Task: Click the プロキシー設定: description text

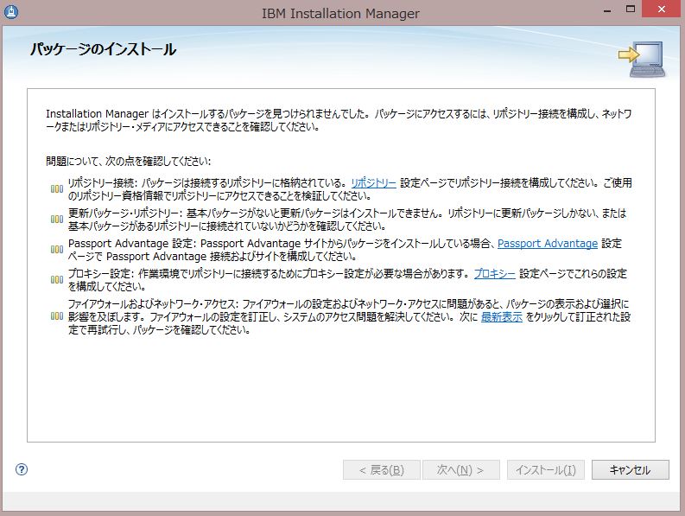Action: pos(347,280)
